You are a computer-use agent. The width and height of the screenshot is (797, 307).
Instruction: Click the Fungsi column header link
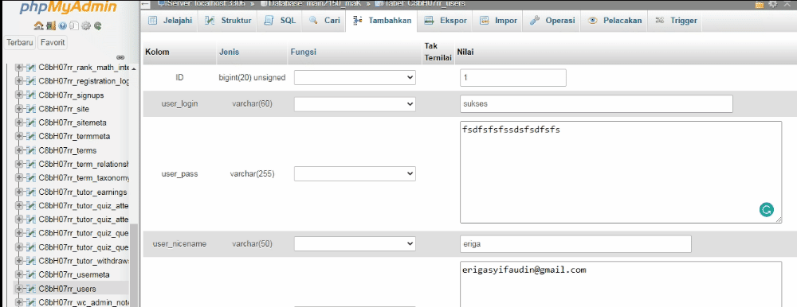click(304, 52)
